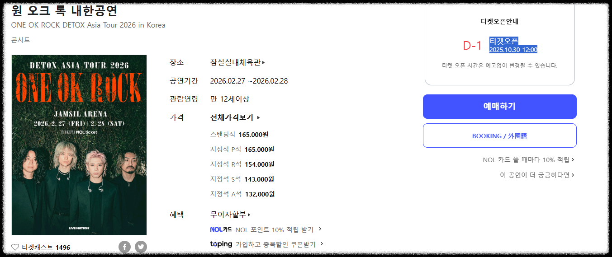Click the 만 12세이상 age text
This screenshot has height=257, width=612.
point(230,99)
